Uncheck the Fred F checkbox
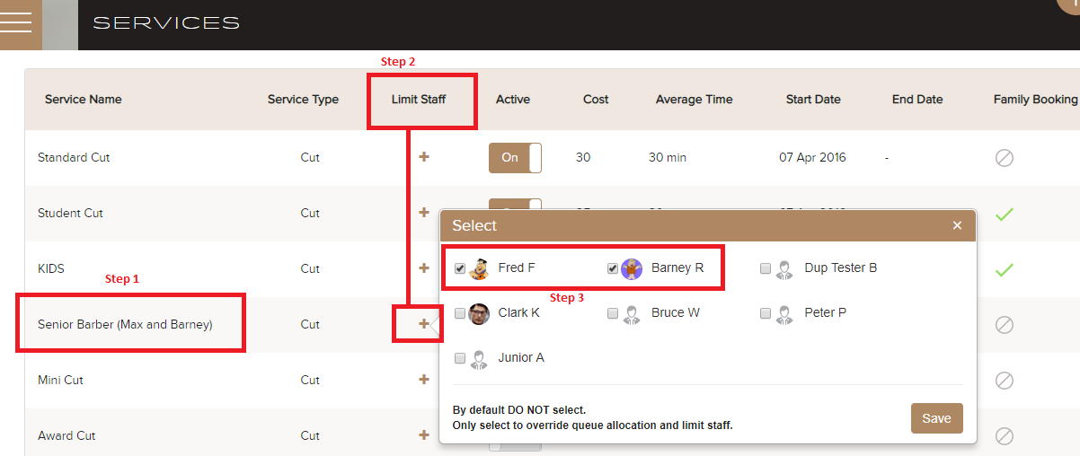This screenshot has height=456, width=1080. 460,268
